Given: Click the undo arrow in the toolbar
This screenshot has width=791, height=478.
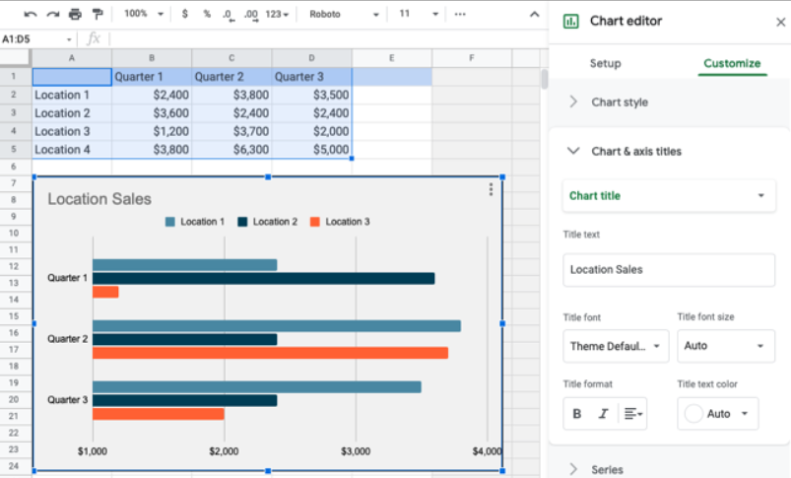Looking at the screenshot, I should coord(31,15).
